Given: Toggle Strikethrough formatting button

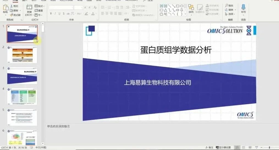Looking at the screenshot, I should click(68, 13).
